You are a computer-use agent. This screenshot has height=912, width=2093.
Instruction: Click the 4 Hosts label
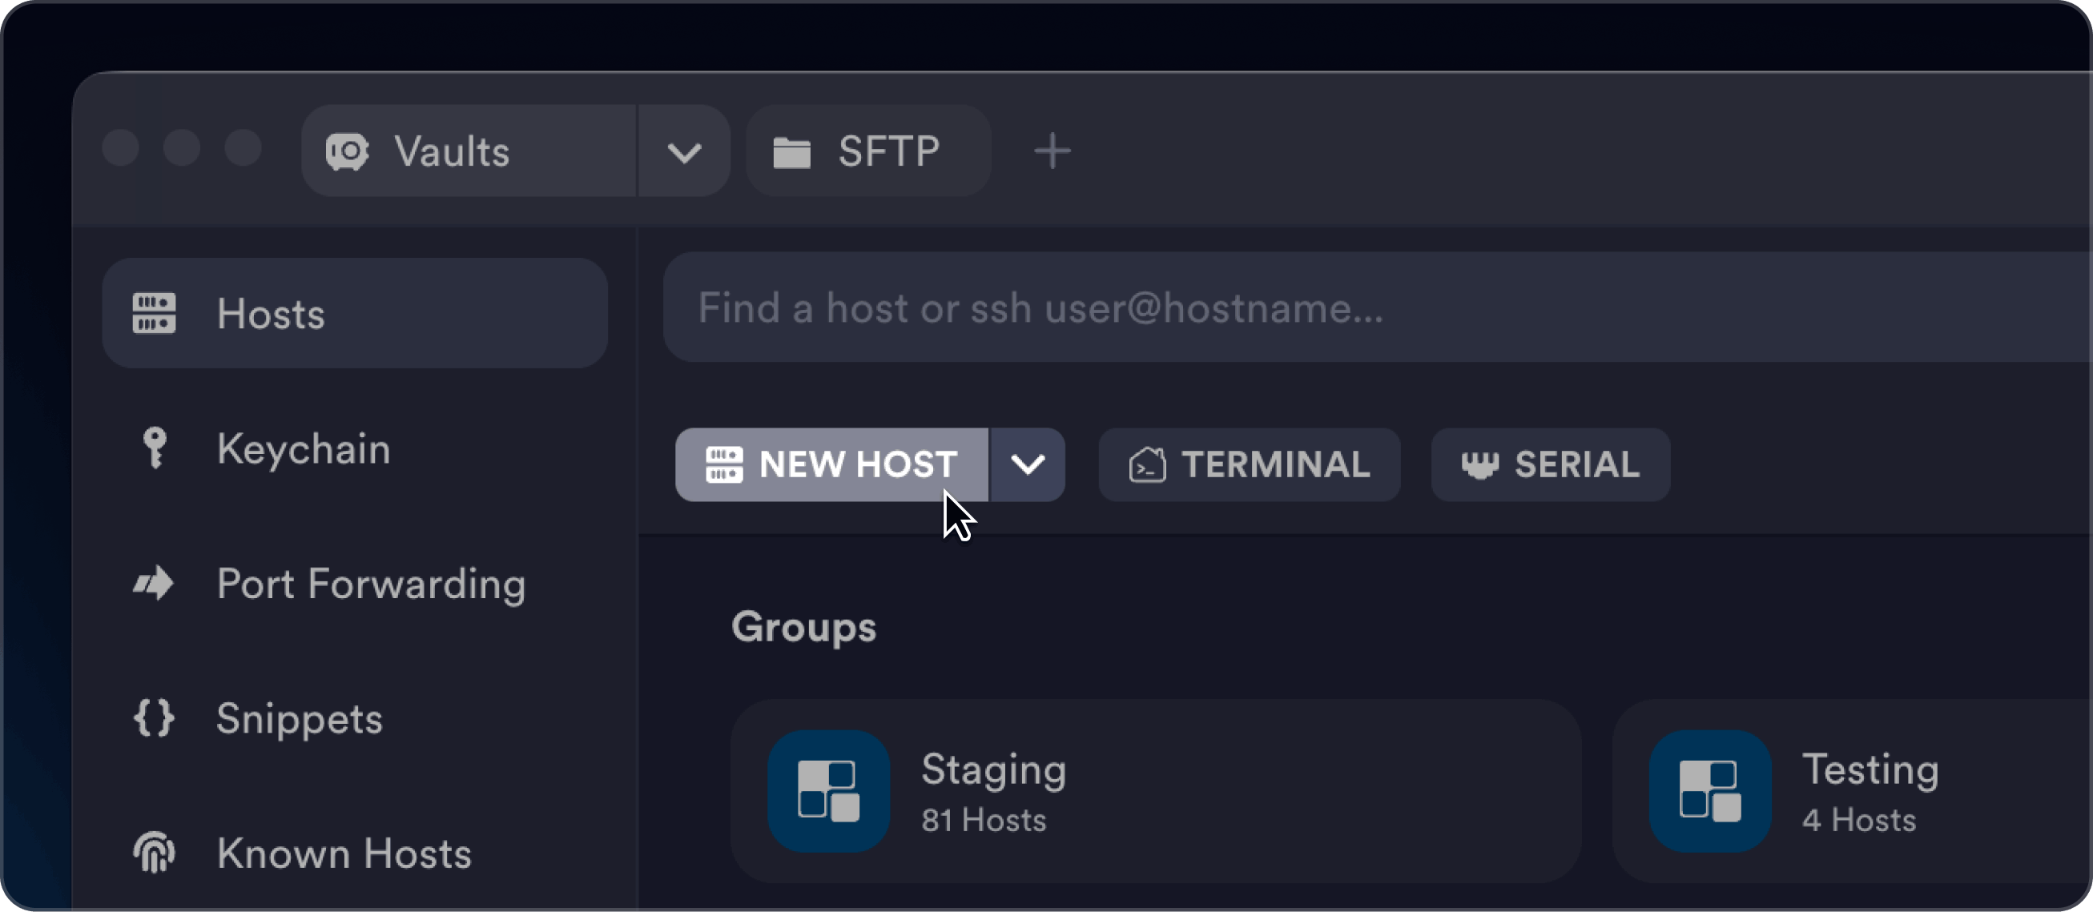(1859, 820)
